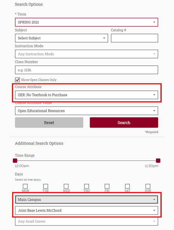
Task: Check the MON day checkbox
Action: 25,186
